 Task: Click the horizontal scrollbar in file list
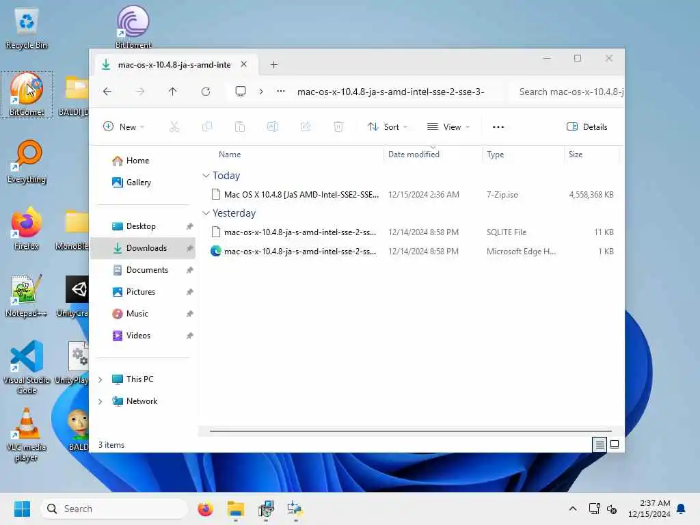(x=410, y=431)
